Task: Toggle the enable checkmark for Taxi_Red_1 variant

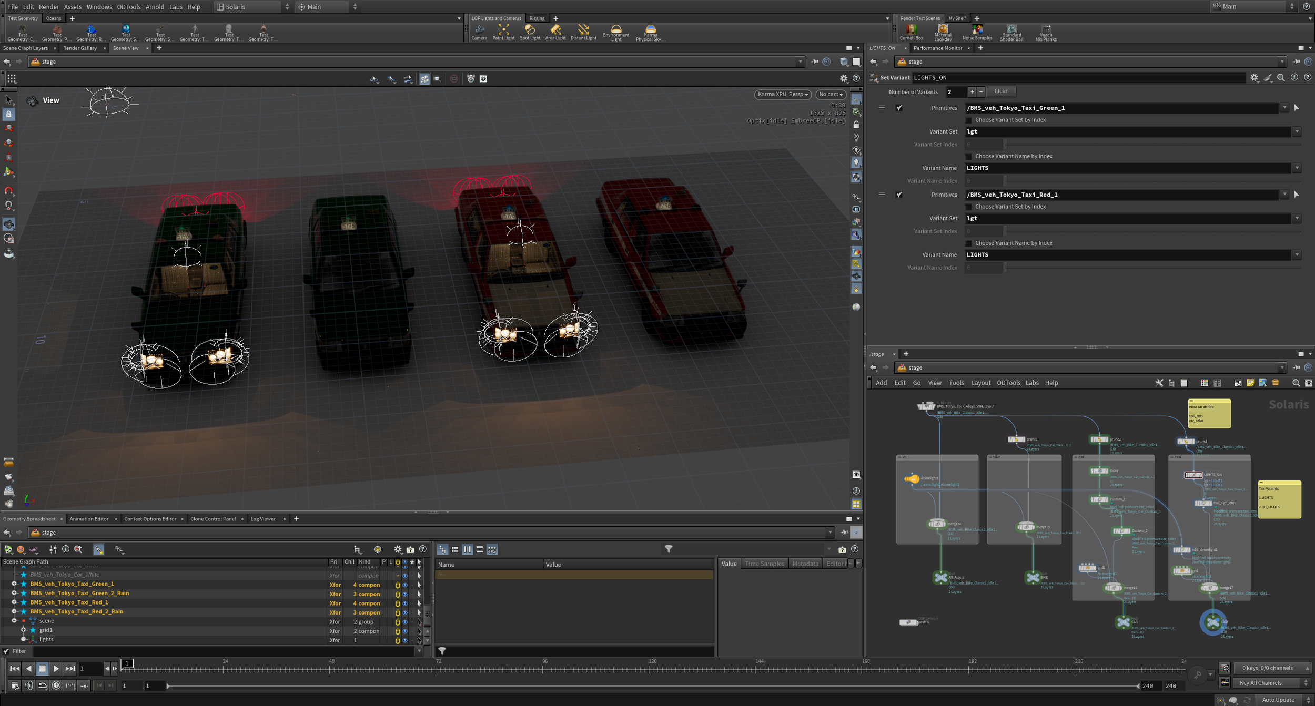Action: pyautogui.click(x=899, y=195)
